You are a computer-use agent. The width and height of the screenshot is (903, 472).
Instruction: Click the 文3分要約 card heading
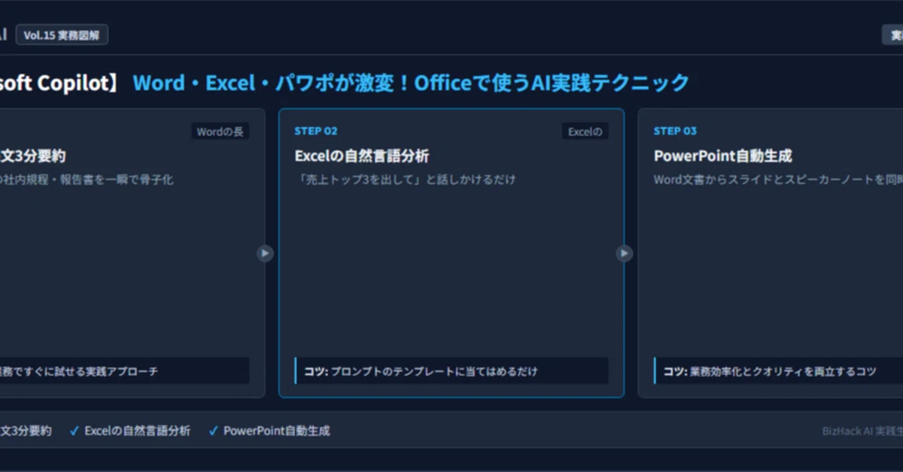[32, 156]
